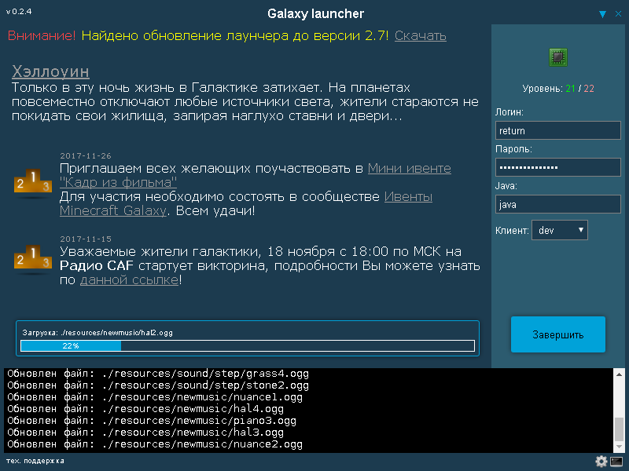Image resolution: width=629 pixels, height=471 pixels.
Task: Click podium icon beside 2017-11-15 news
Action: (32, 258)
